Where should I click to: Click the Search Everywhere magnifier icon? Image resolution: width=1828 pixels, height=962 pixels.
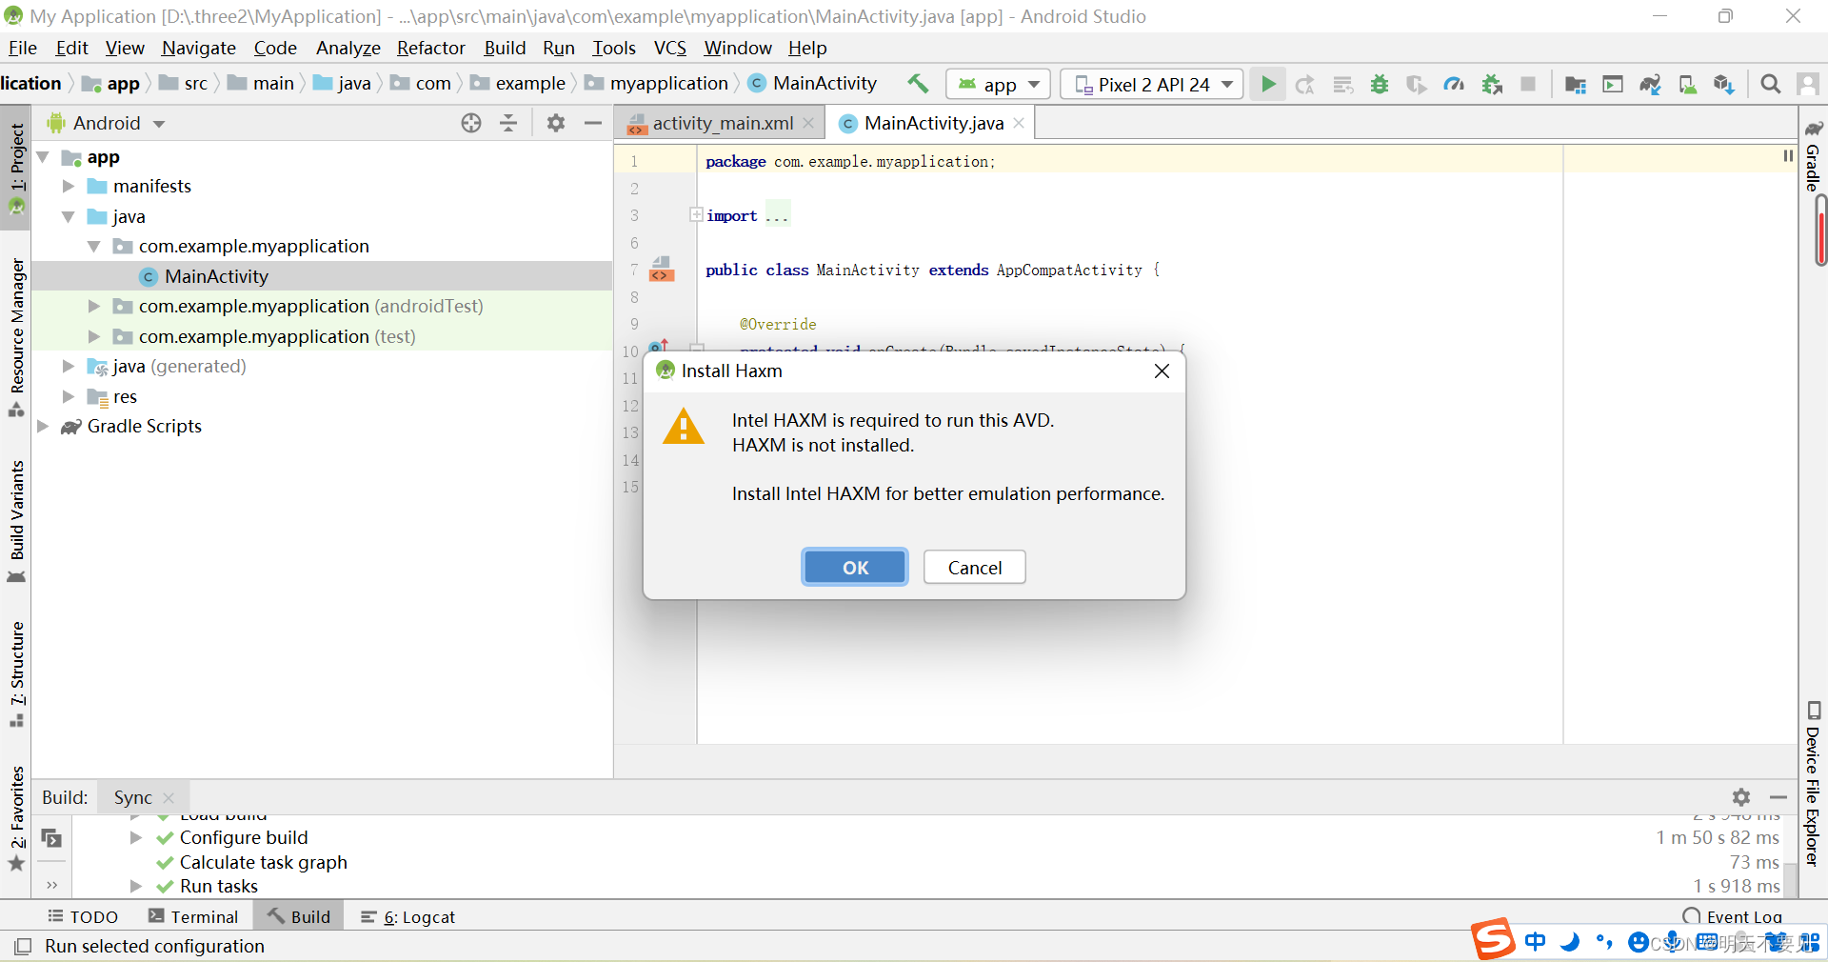point(1771,84)
